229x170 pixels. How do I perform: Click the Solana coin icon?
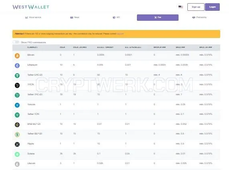(x=17, y=154)
